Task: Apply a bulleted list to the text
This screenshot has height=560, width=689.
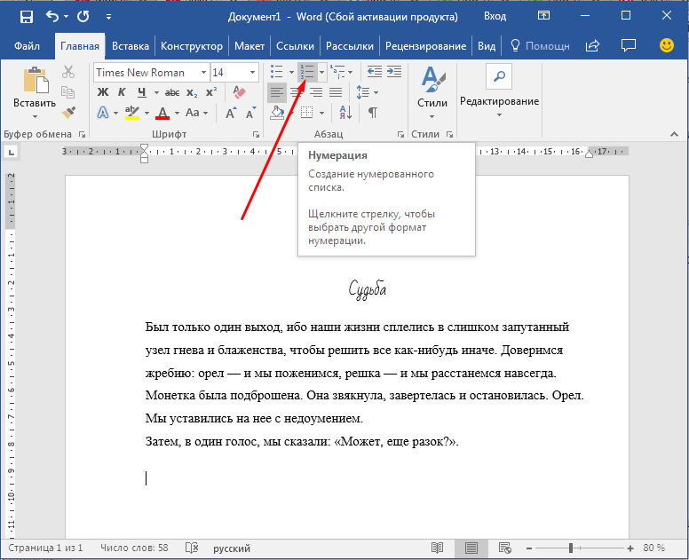Action: point(277,72)
